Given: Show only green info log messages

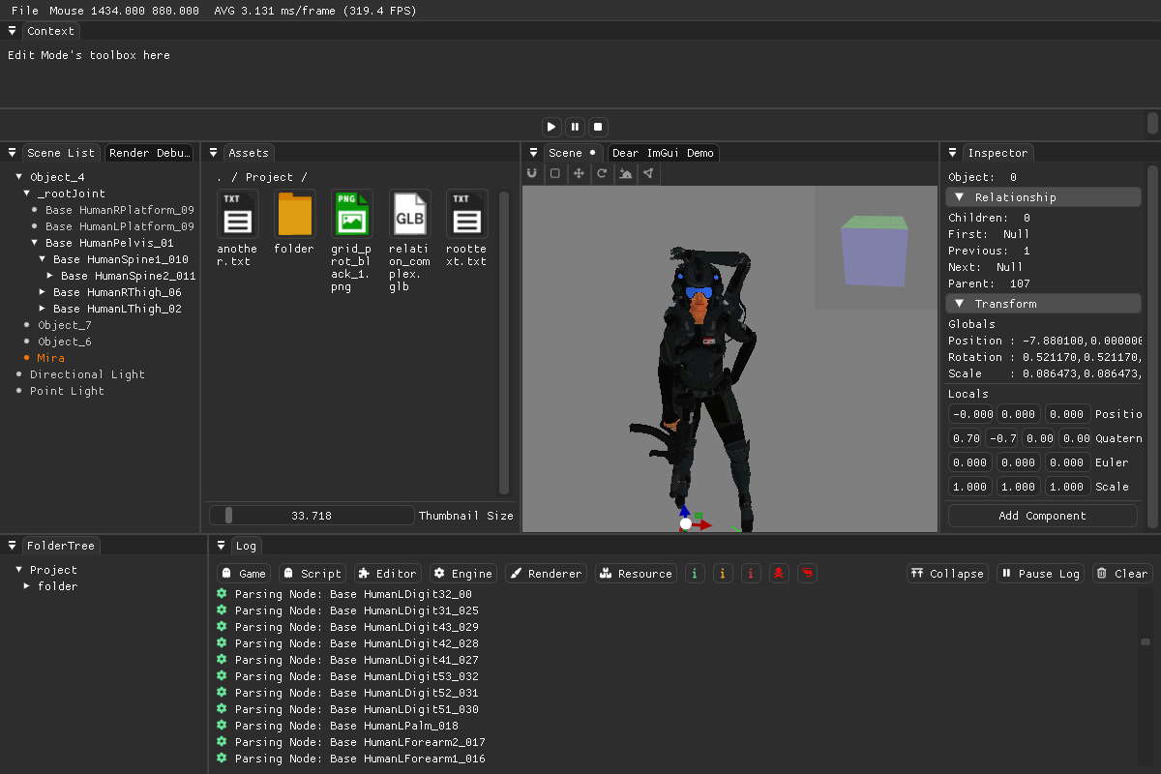Looking at the screenshot, I should pos(695,573).
